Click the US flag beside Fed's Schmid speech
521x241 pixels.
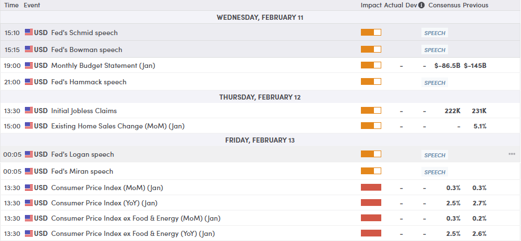[29, 33]
